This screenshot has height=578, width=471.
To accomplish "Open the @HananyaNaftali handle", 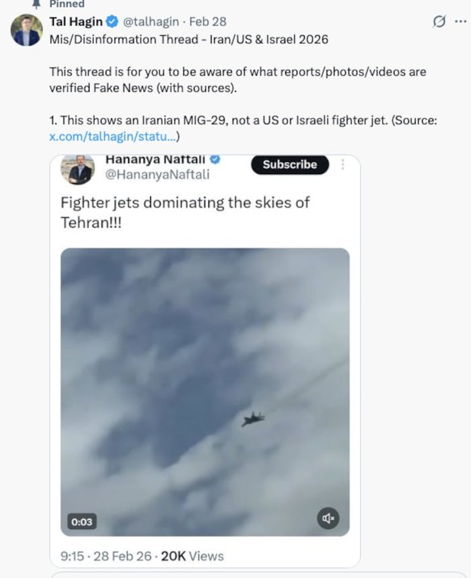I will (x=157, y=174).
